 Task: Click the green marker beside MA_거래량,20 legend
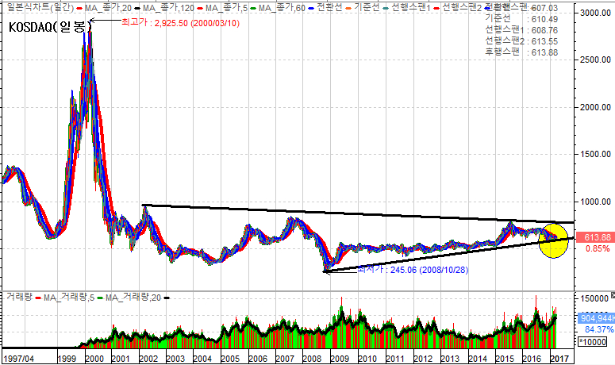[99, 297]
